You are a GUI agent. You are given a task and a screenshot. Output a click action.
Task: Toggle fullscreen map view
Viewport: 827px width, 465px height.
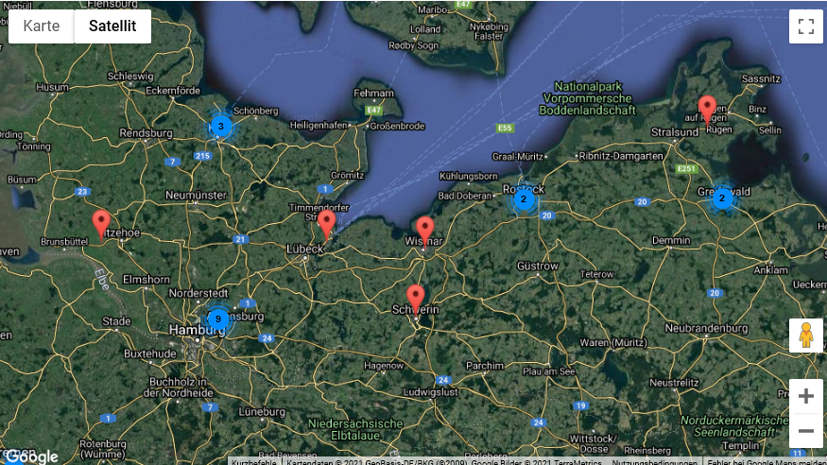tap(805, 26)
